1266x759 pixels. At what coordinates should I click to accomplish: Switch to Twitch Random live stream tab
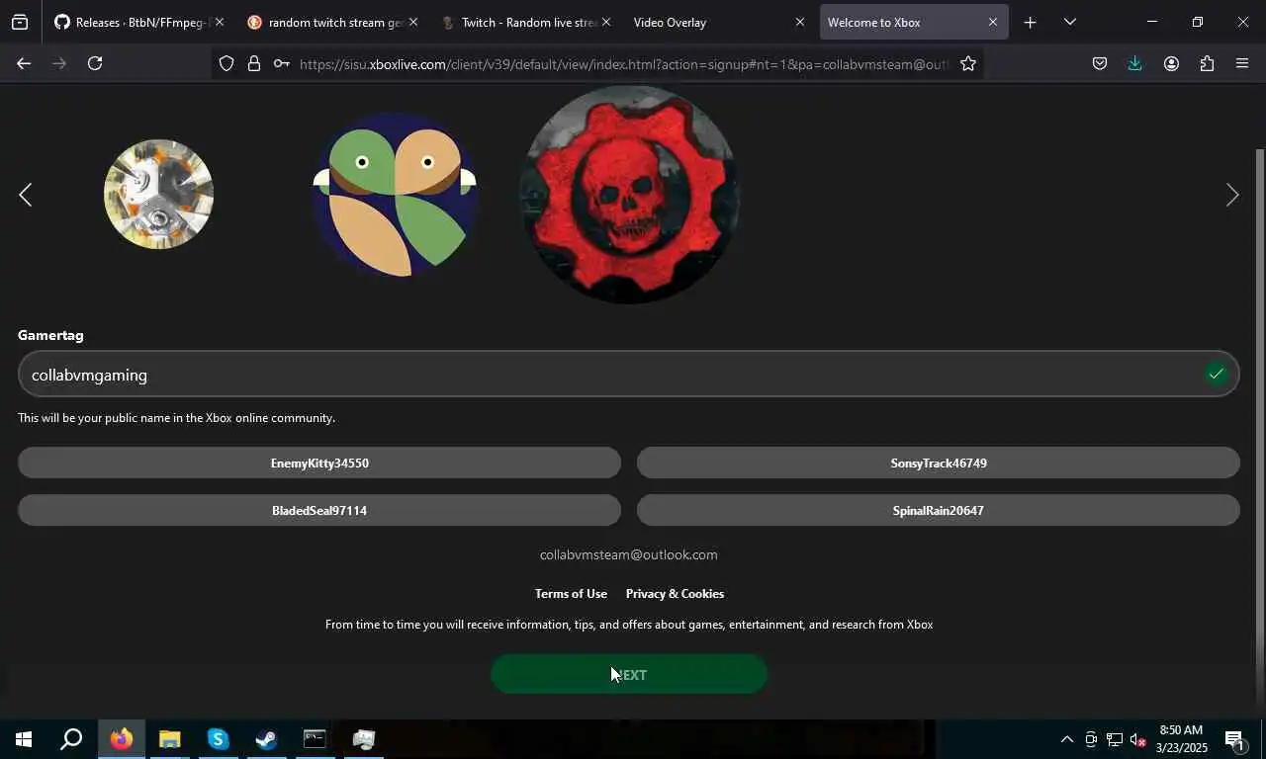point(525,22)
